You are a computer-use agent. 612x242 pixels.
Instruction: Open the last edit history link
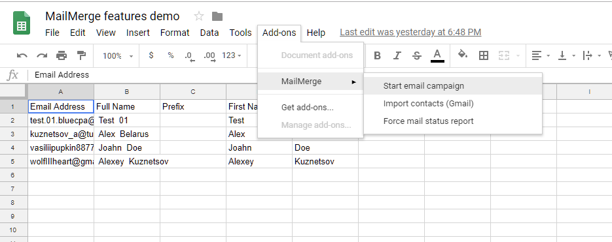(x=410, y=33)
